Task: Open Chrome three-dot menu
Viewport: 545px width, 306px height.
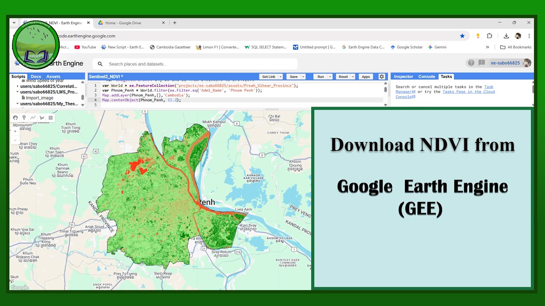Action: point(529,36)
